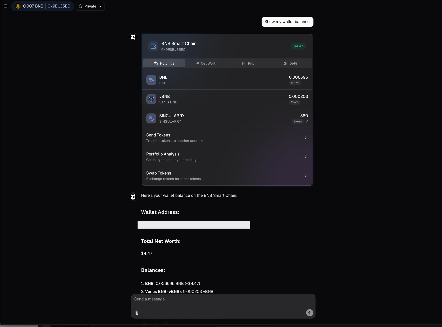Select the 0.000203 vBNB balance value
The height and width of the screenshot is (327, 442).
(298, 96)
